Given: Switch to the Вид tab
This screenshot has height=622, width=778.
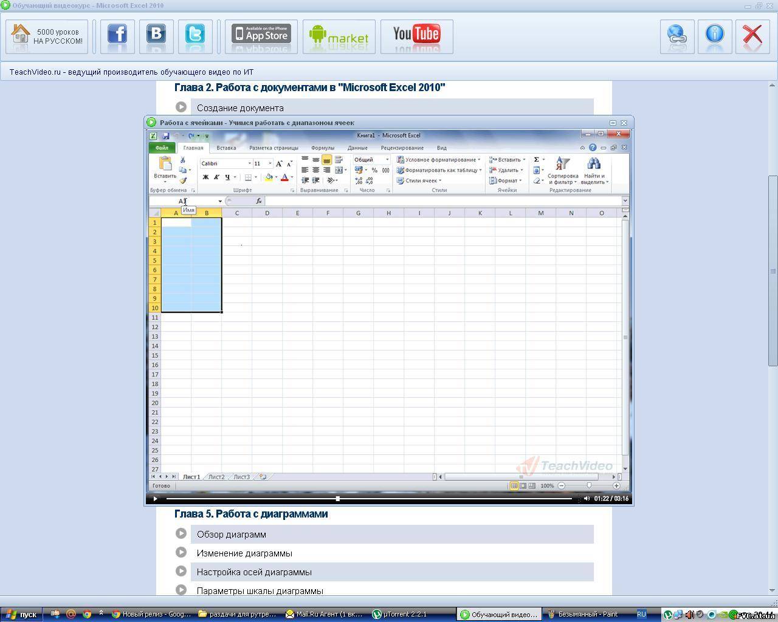Looking at the screenshot, I should (x=442, y=148).
